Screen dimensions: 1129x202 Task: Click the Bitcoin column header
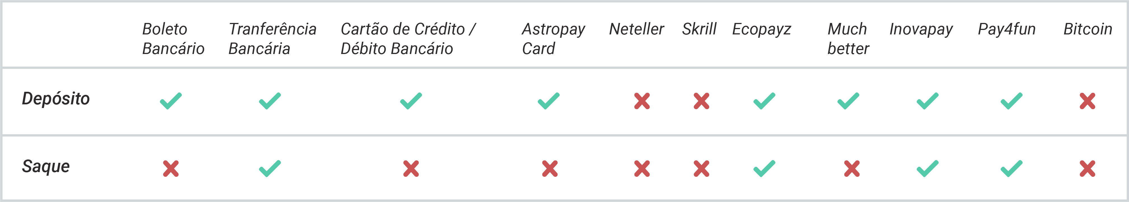pyautogui.click(x=1088, y=29)
